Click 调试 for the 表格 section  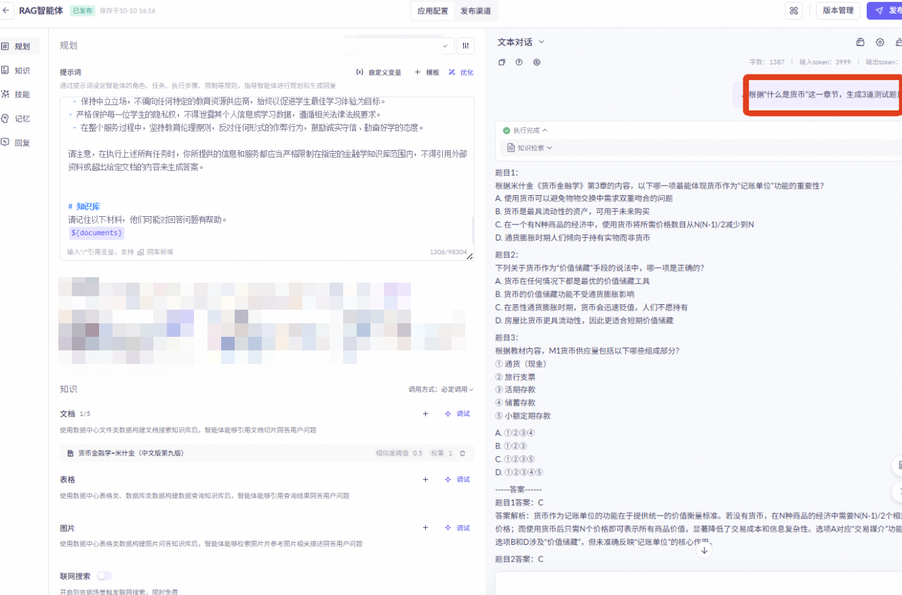457,480
